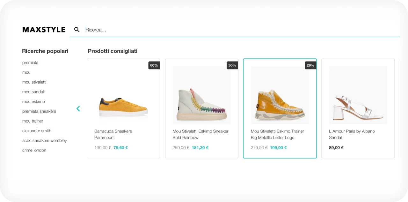Screen dimensions: 408x202
Task: Click the MAXSTYLE logo
Action: pyautogui.click(x=44, y=30)
